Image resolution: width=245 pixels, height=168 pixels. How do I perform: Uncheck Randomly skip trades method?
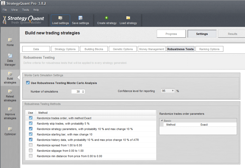pyautogui.click(x=31, y=123)
